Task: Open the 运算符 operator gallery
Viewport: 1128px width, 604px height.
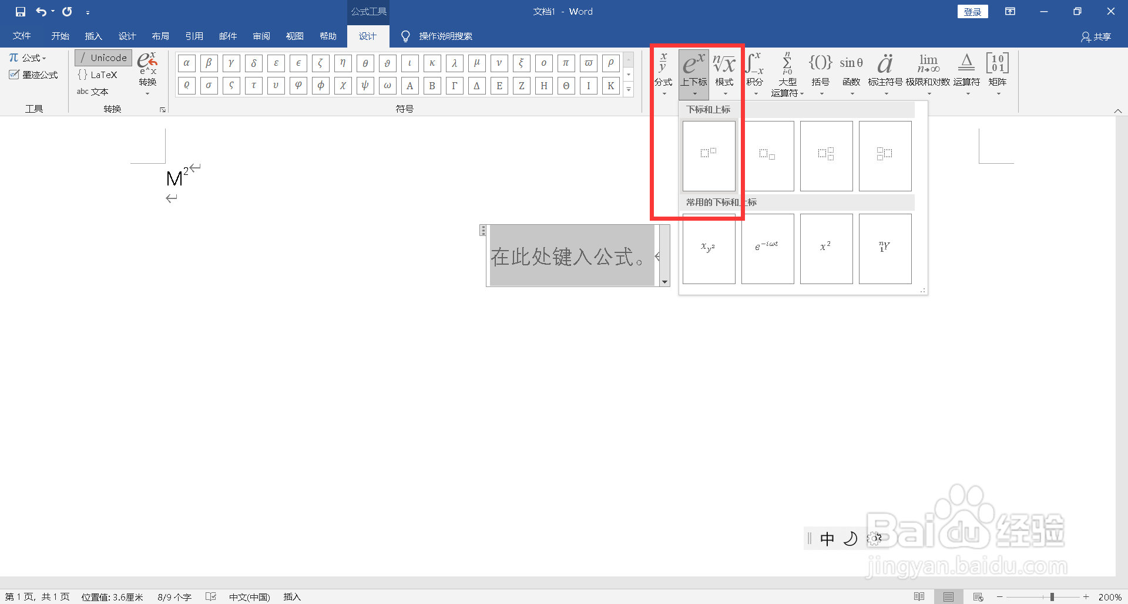Action: tap(966, 73)
